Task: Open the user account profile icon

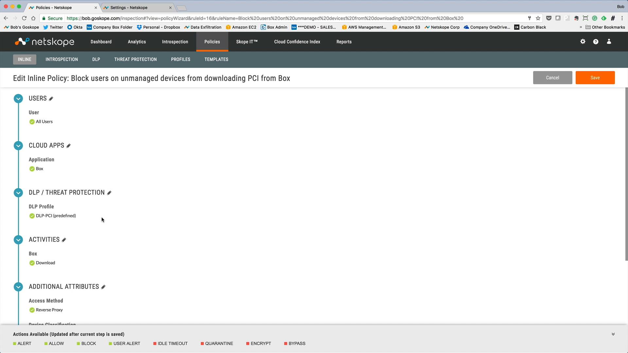Action: click(x=609, y=42)
